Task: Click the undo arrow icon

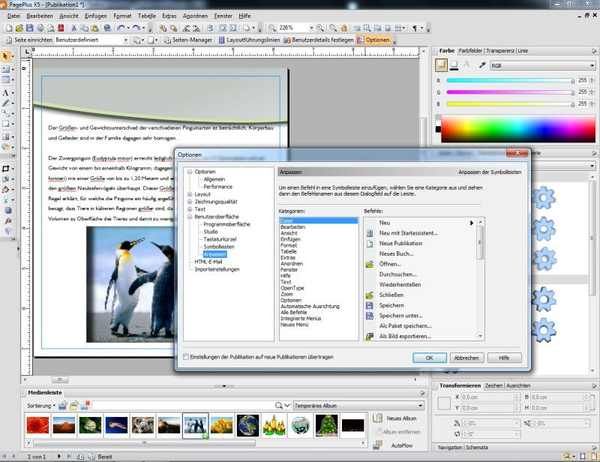Action: pos(121,28)
